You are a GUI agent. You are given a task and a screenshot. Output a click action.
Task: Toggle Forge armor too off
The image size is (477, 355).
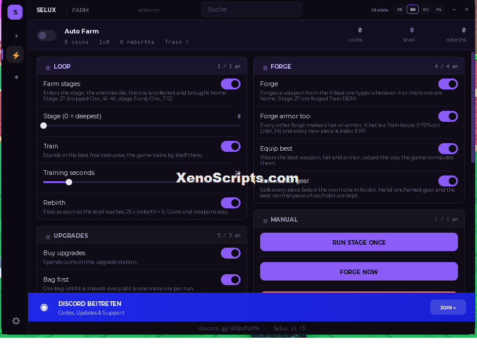tap(448, 116)
